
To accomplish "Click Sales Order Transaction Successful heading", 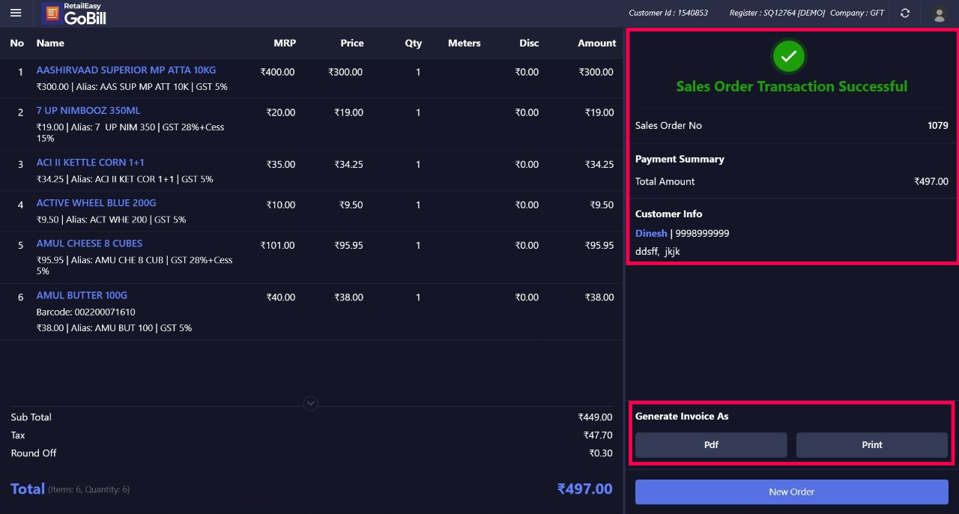I will click(x=791, y=86).
